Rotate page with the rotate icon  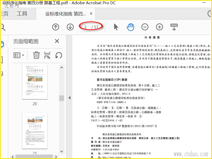coord(59,55)
